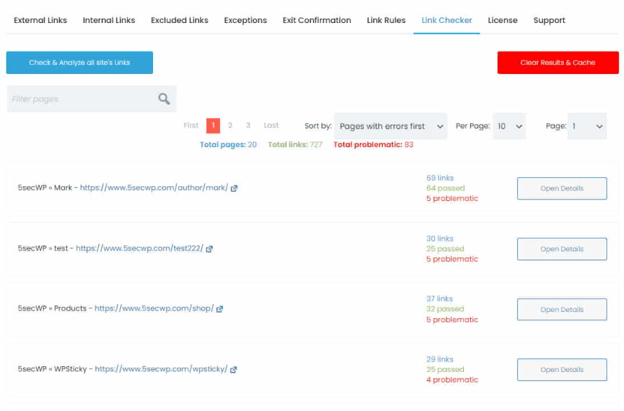Open Details for the test222 page
624x411 pixels.
(x=562, y=249)
